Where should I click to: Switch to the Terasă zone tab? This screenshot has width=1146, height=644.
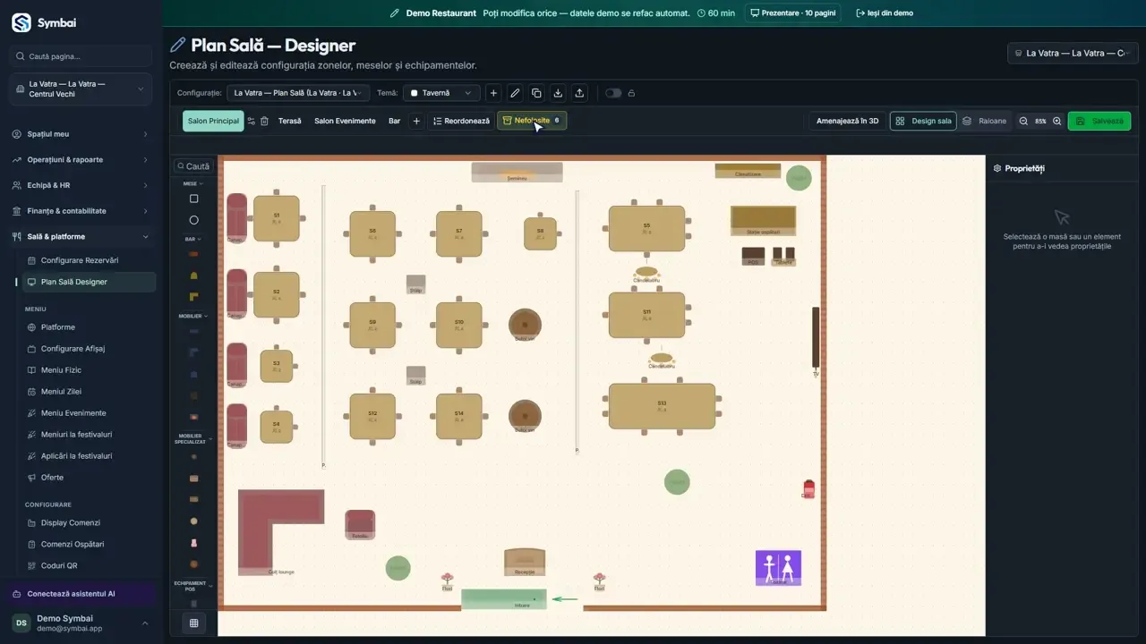(x=289, y=121)
